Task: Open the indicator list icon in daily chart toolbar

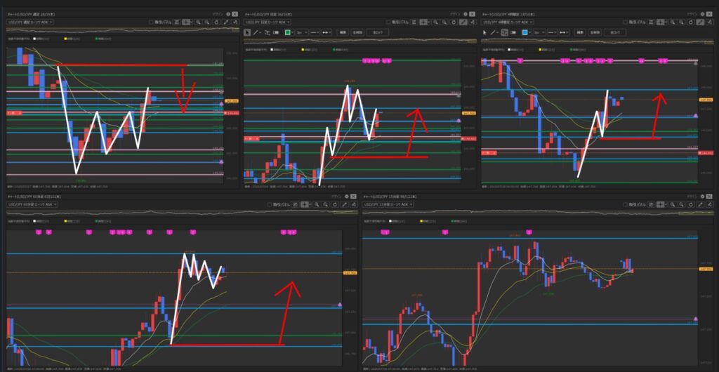Action: point(414,22)
